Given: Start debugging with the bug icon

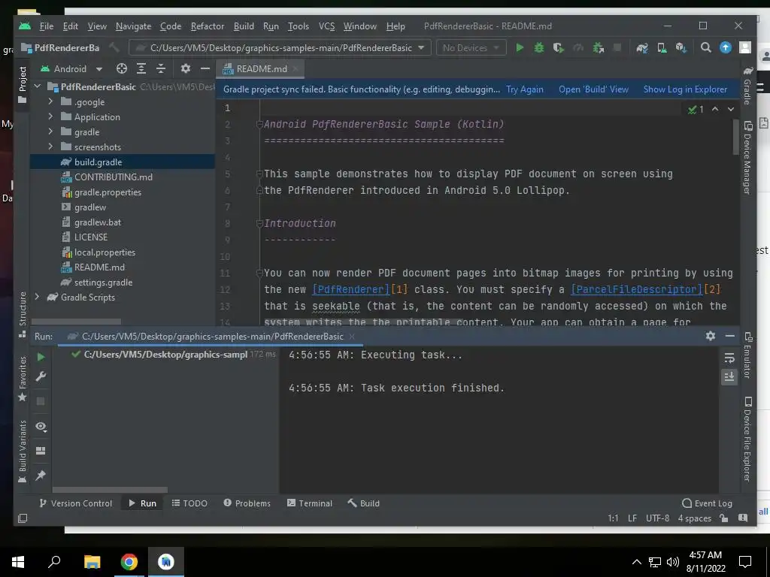Looking at the screenshot, I should point(538,47).
